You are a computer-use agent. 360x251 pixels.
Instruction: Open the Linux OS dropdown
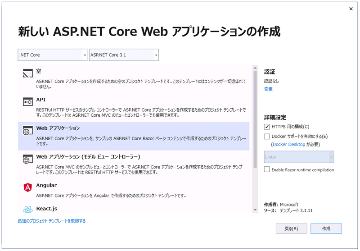pyautogui.click(x=299, y=157)
